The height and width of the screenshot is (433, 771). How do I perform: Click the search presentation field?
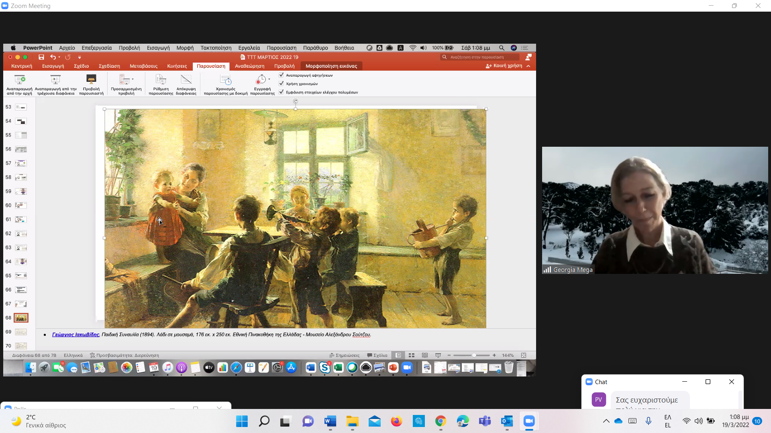pyautogui.click(x=480, y=57)
